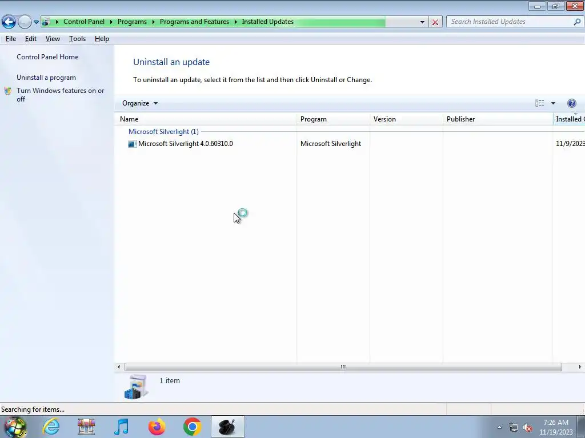Click horizontal scrollbar right arrow
This screenshot has height=438, width=585.
click(580, 367)
